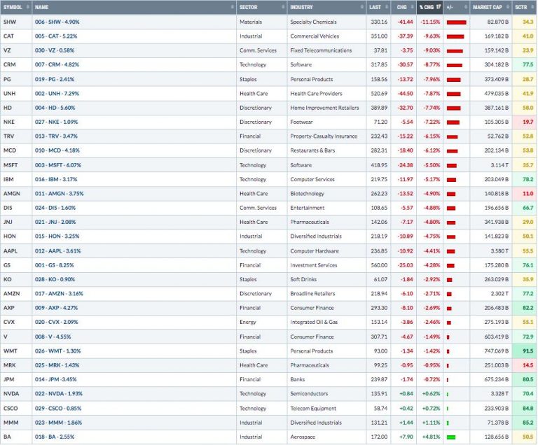This screenshot has height=445, width=538.
Task: Open the 004 - HD - 5.60% link
Action: 55,108
